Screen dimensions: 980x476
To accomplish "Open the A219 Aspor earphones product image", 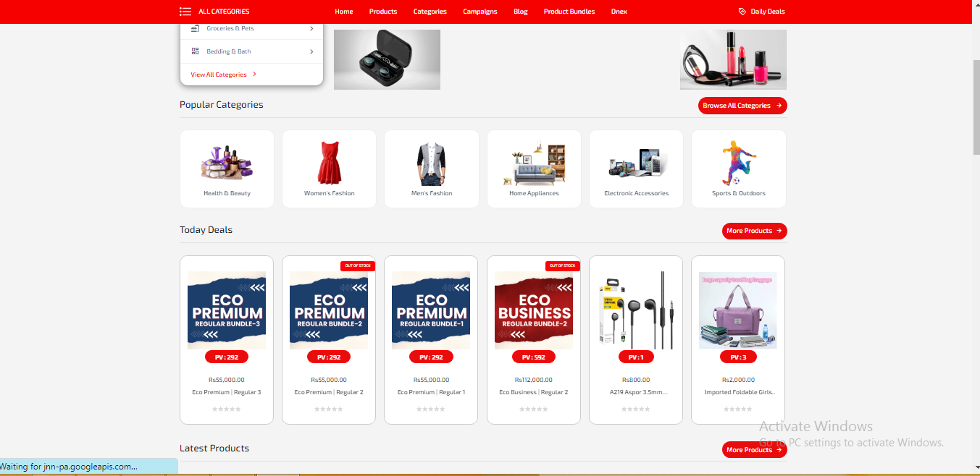I will click(636, 310).
